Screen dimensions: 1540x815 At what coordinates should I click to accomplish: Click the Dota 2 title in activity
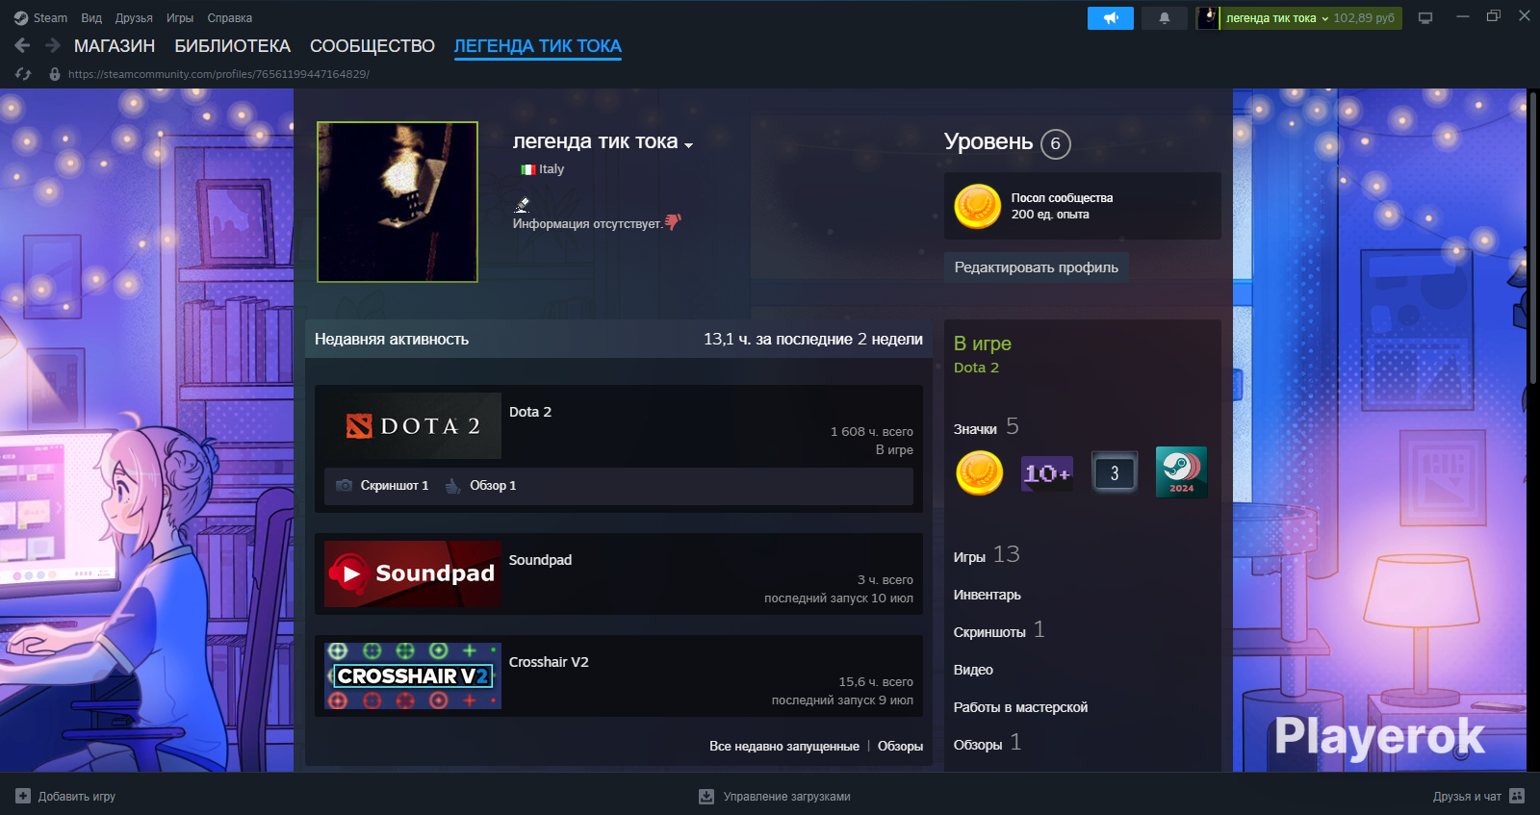(x=530, y=412)
